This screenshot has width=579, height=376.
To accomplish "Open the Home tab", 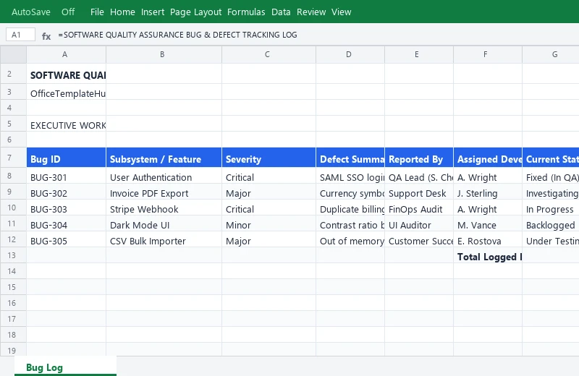I will click(x=122, y=12).
